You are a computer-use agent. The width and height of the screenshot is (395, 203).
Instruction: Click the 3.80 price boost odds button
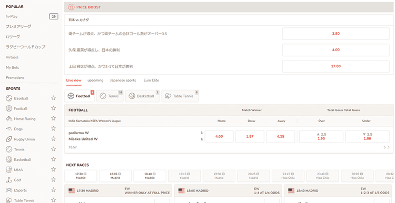pos(336,34)
